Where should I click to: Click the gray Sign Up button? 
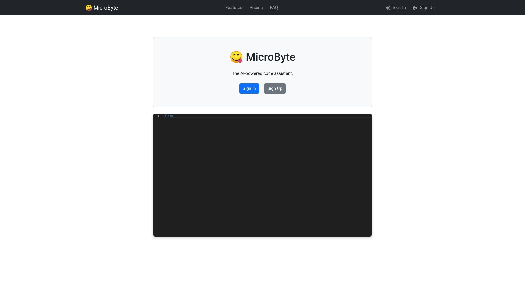coord(275,88)
